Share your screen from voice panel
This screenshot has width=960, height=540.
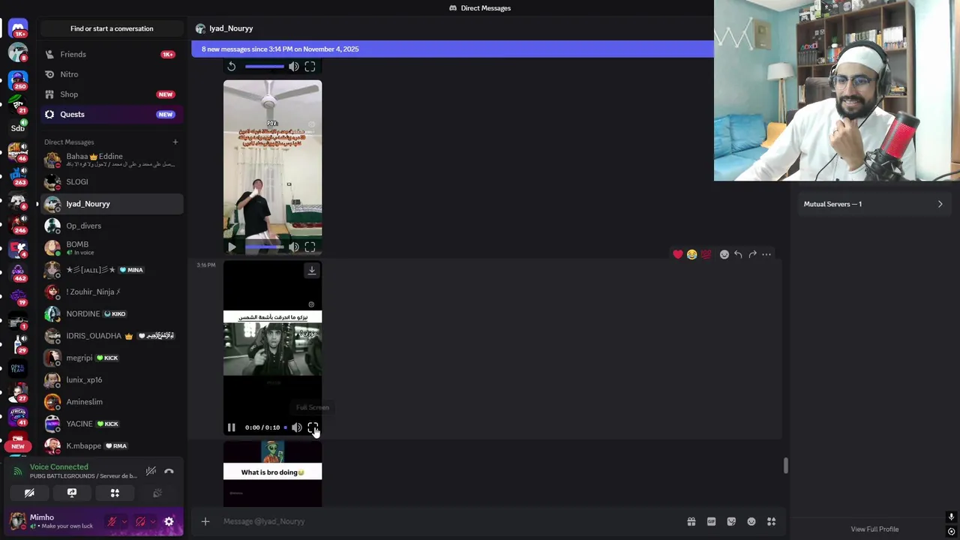click(72, 493)
